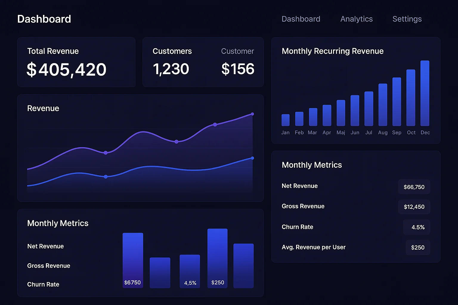This screenshot has height=305, width=458.
Task: Click the Customer $156 value
Action: pyautogui.click(x=238, y=69)
